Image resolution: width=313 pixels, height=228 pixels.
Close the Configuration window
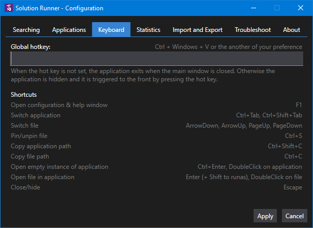click(301, 8)
